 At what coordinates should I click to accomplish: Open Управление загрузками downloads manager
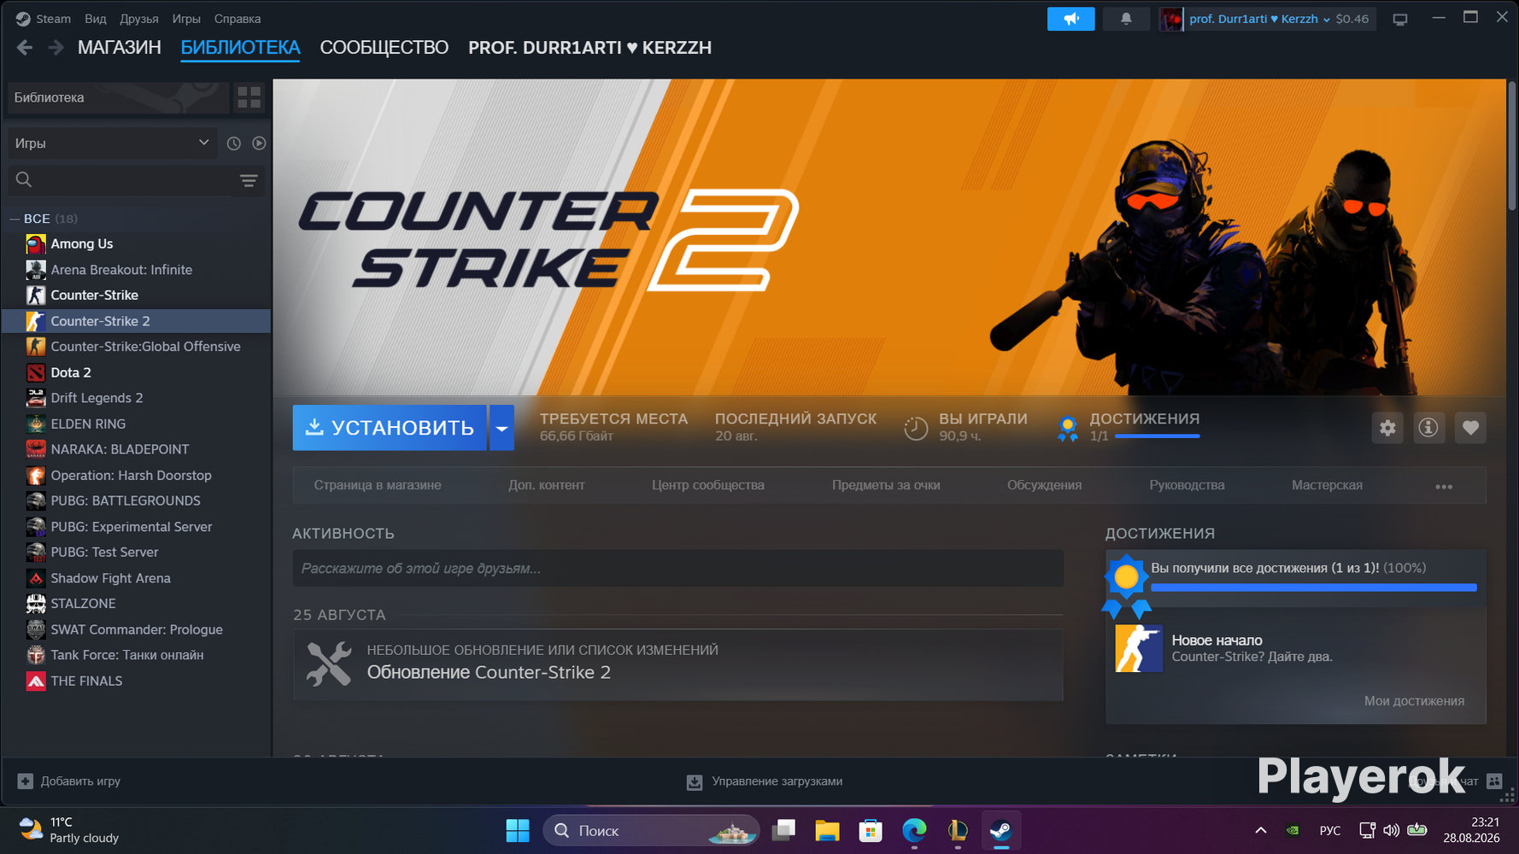tap(765, 781)
